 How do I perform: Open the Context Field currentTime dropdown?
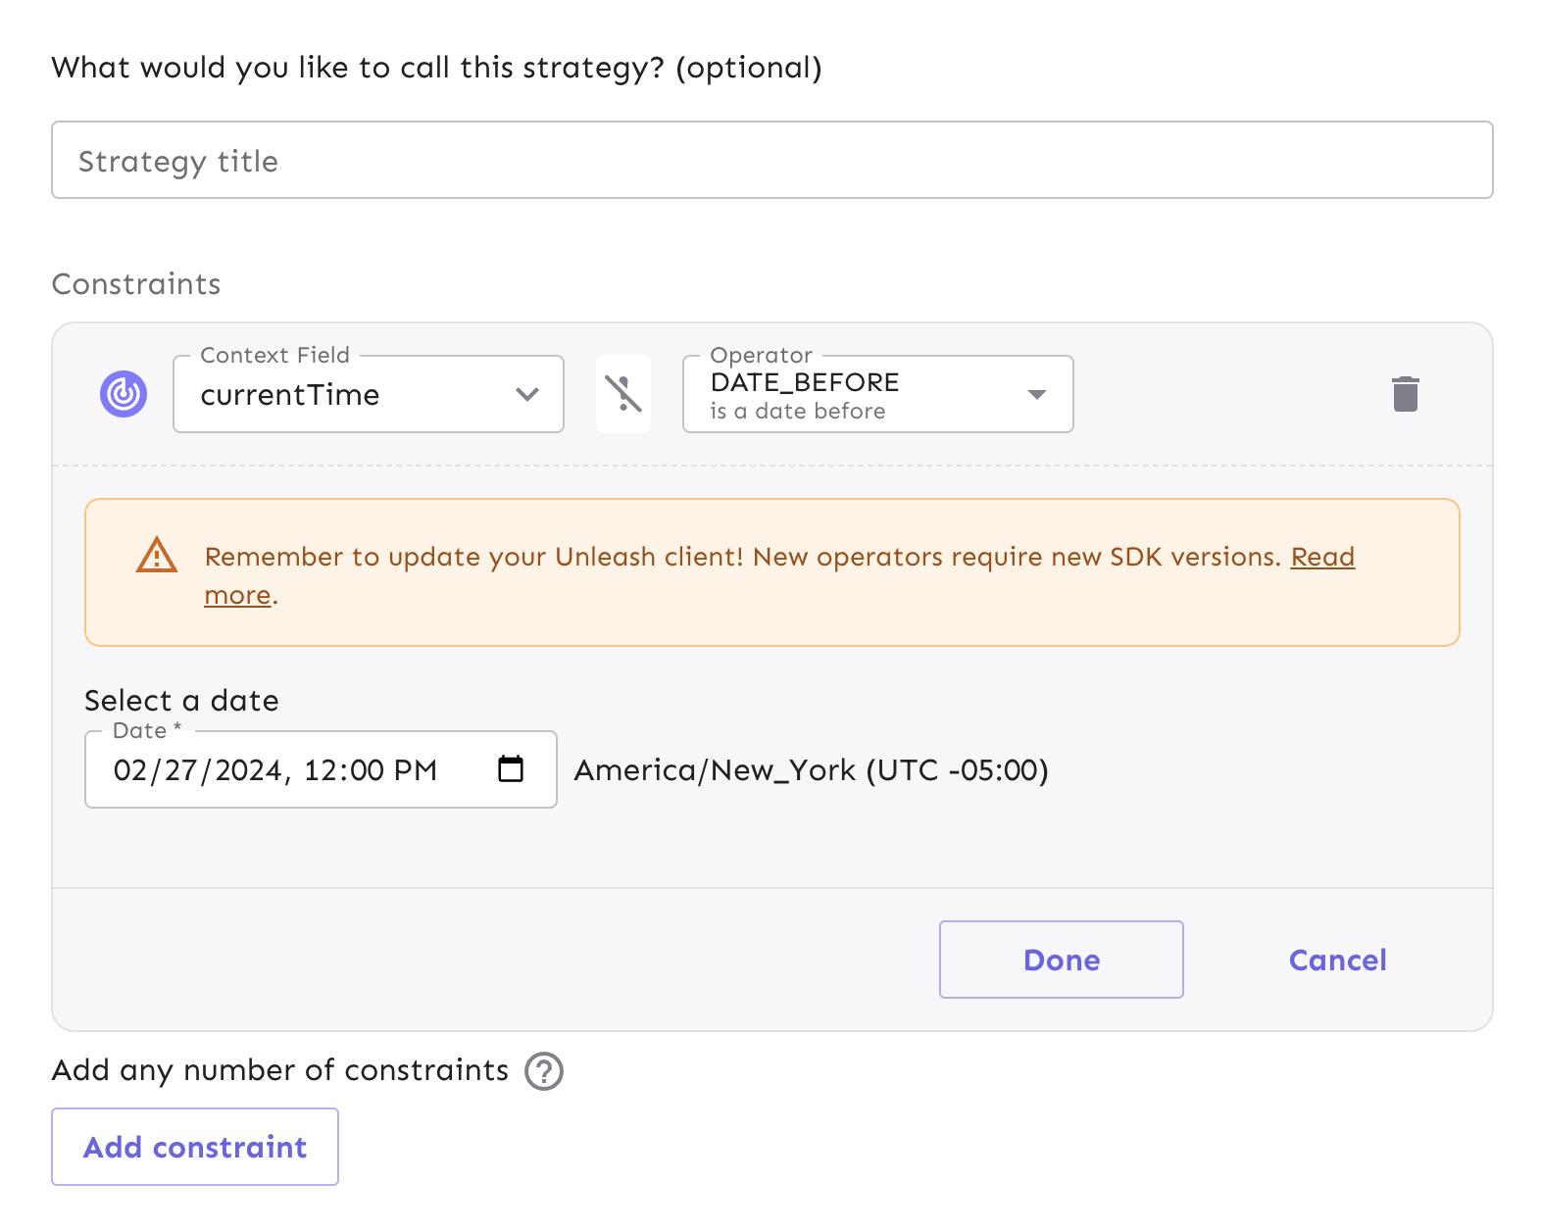(x=368, y=394)
